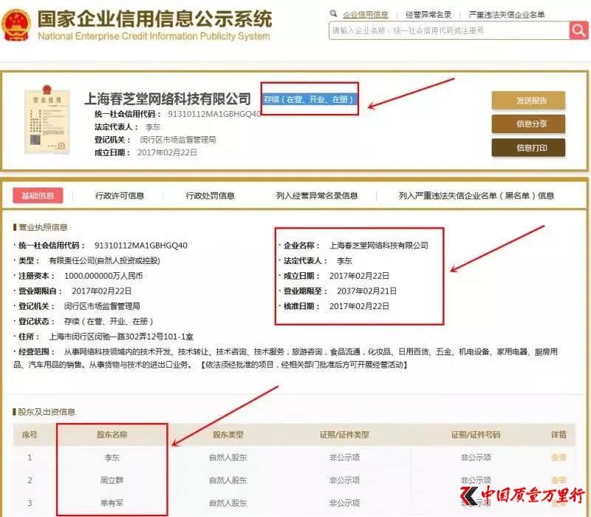Open the details link for shareholder 李东
The width and height of the screenshot is (591, 517).
pyautogui.click(x=558, y=457)
